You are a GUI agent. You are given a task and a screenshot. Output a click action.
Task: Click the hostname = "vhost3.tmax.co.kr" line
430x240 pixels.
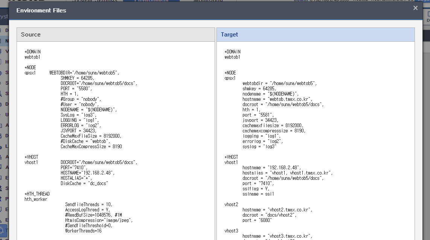pos(278,236)
